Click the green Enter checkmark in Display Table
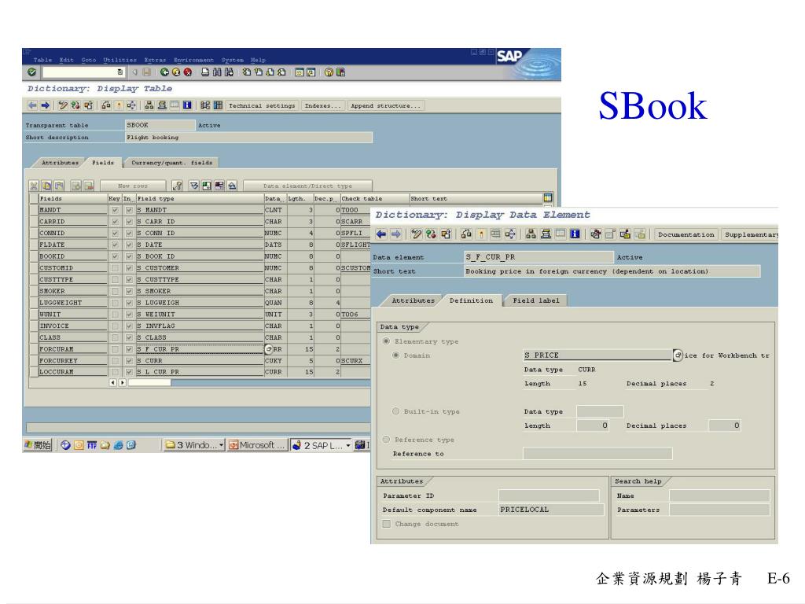 click(x=31, y=72)
